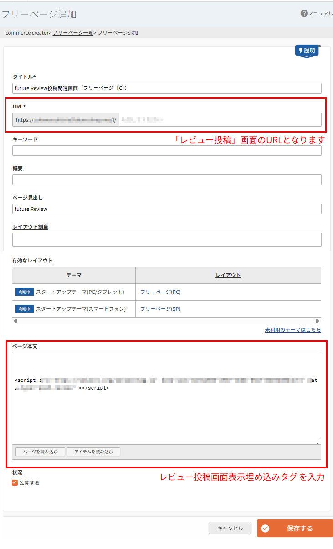
Task: Click the テーマ column header
Action: point(74,275)
